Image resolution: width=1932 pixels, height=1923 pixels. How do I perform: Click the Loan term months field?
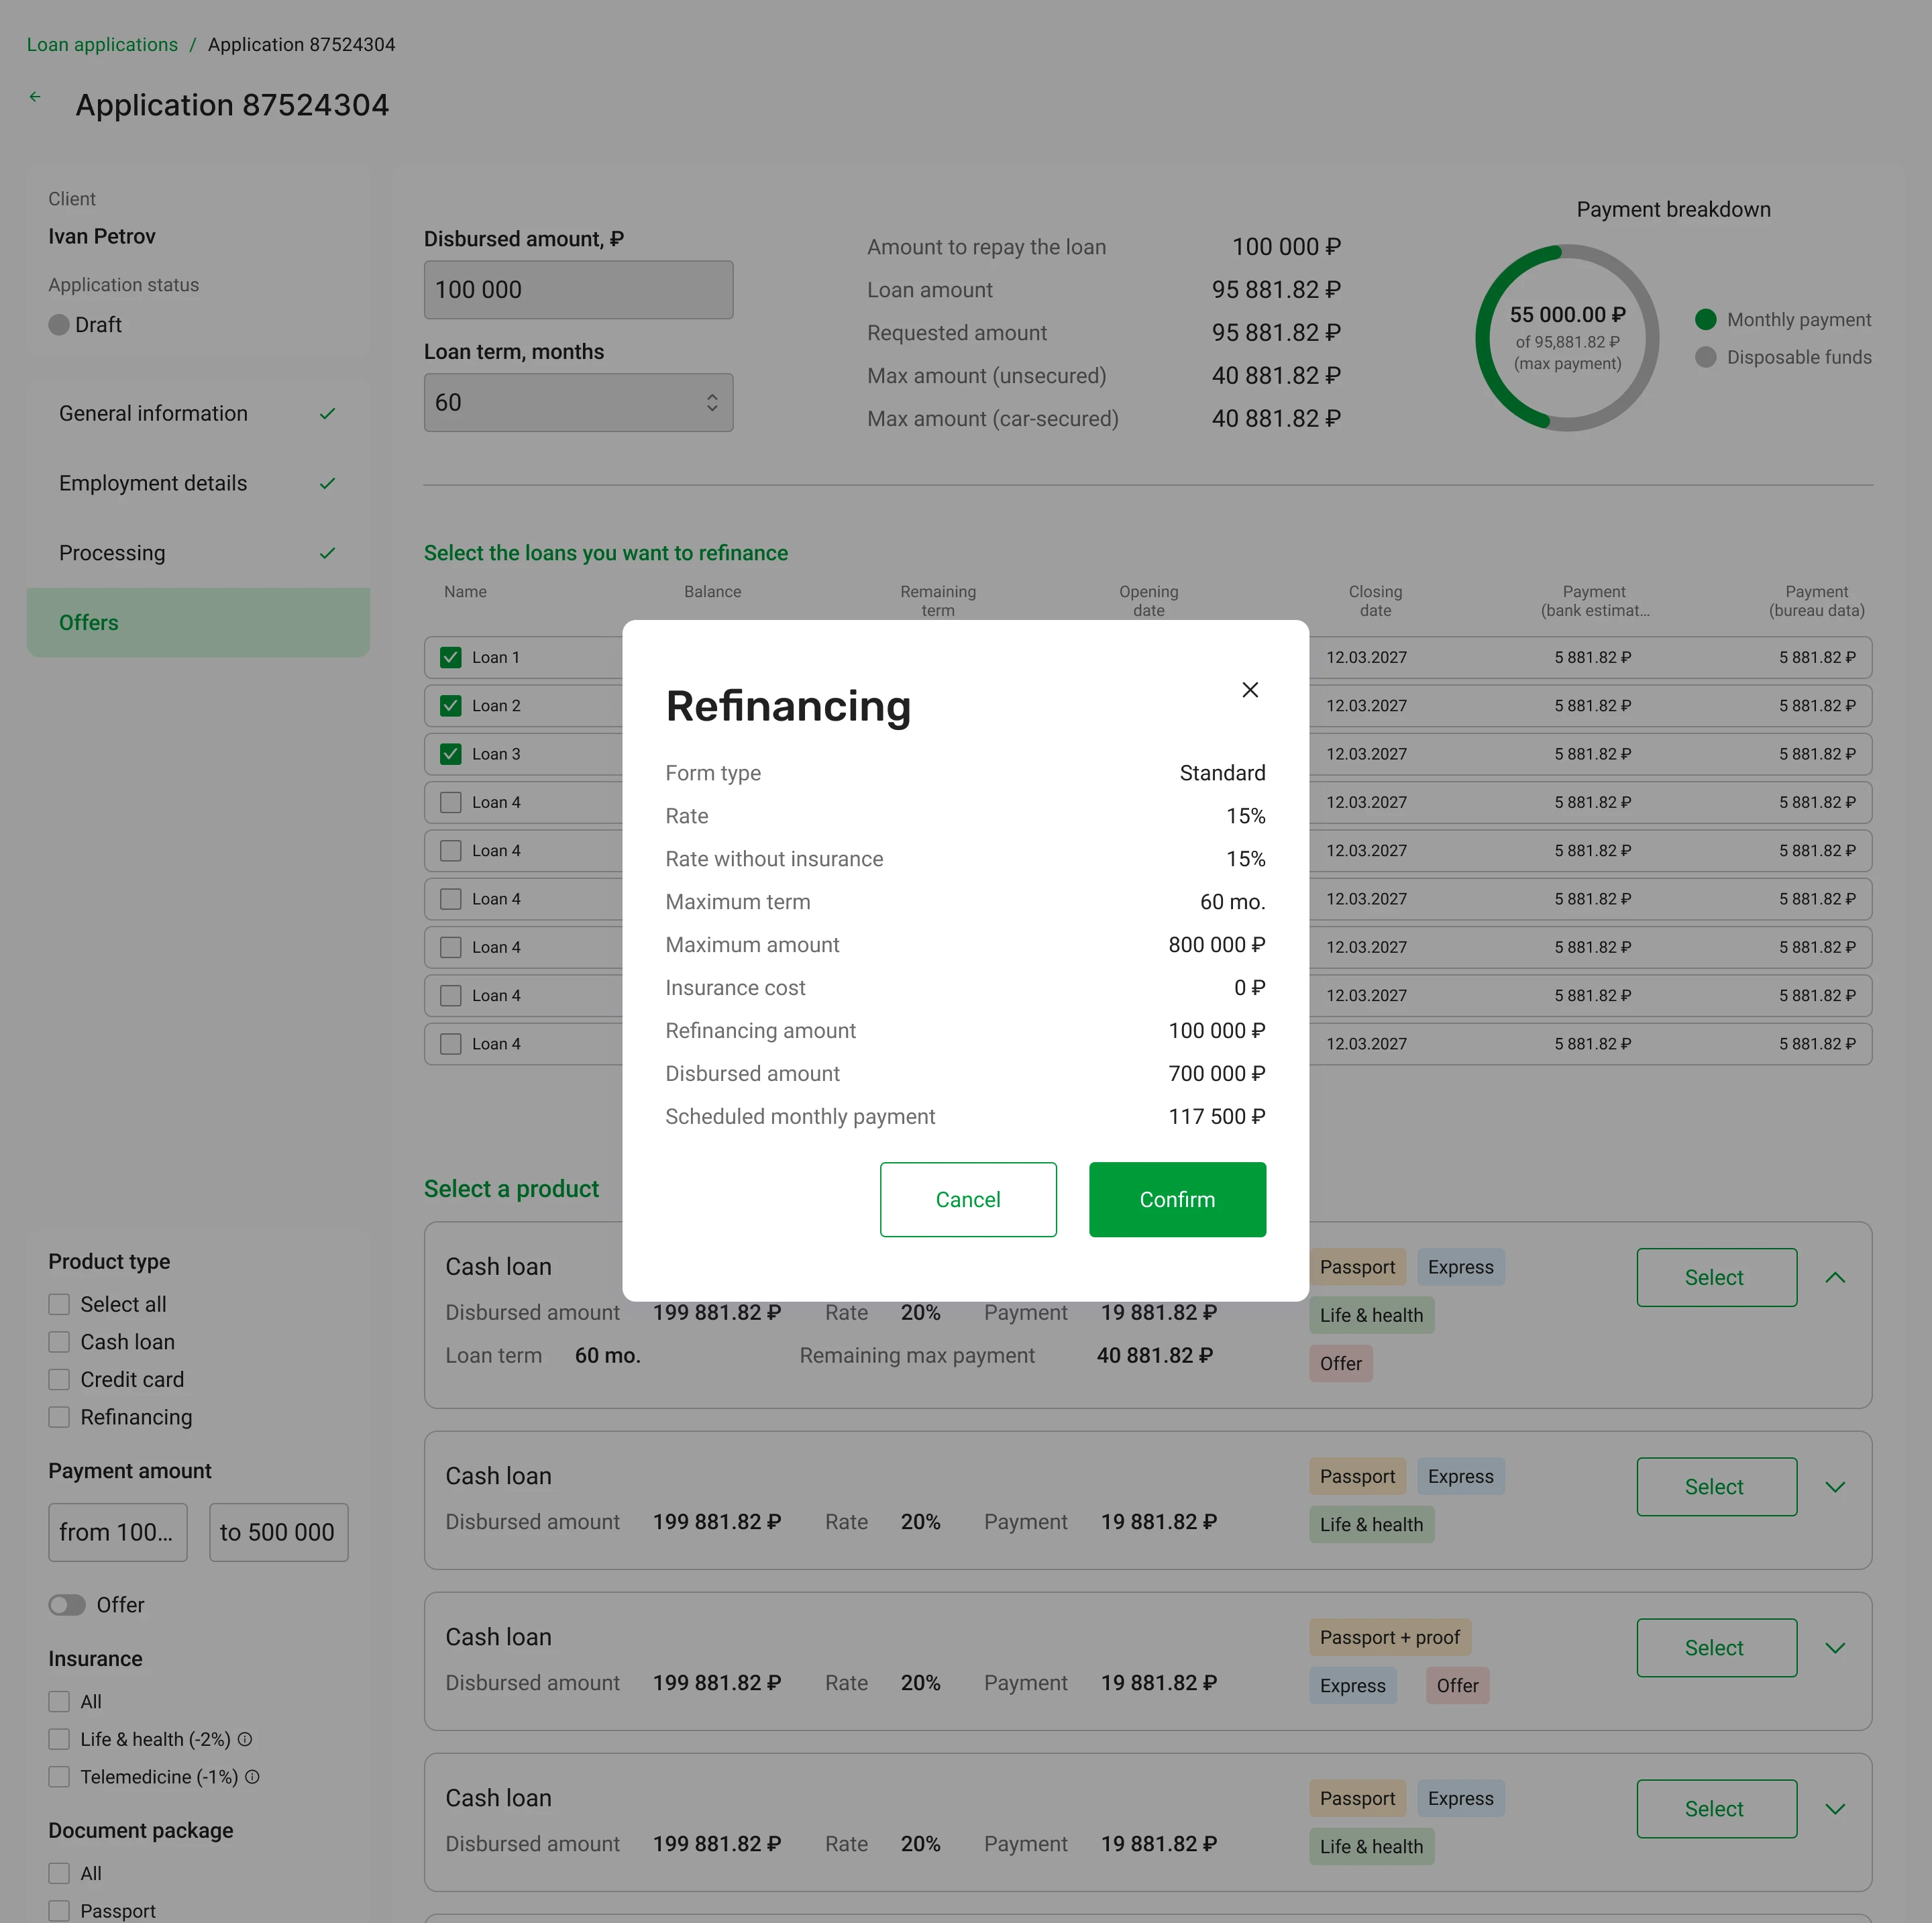(578, 402)
